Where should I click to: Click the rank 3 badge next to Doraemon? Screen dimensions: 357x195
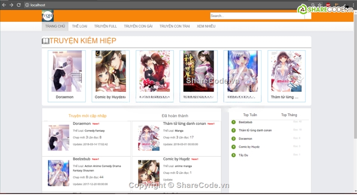click(x=233, y=139)
